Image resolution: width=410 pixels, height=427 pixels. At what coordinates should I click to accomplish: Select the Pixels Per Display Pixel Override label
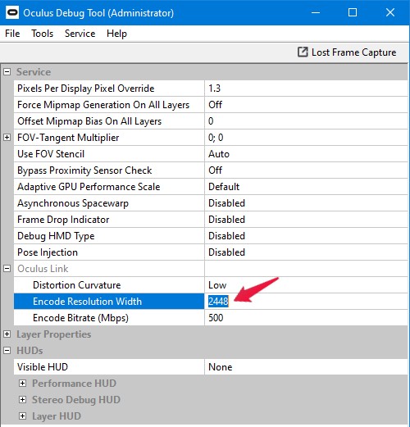86,89
